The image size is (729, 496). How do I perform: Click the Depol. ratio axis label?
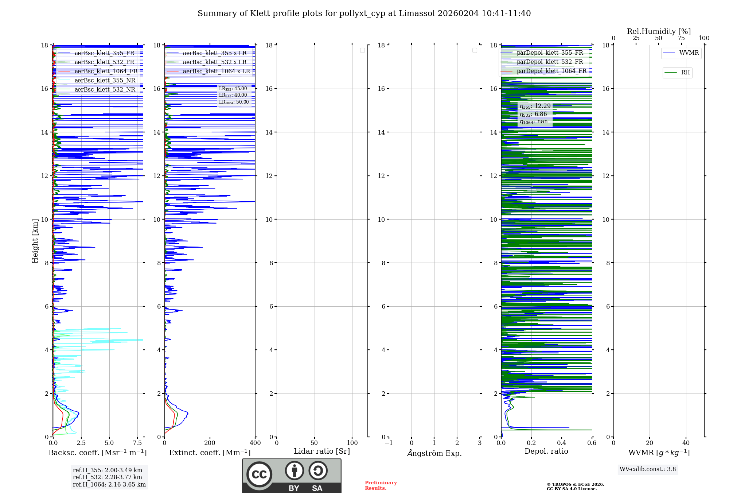coord(546,451)
